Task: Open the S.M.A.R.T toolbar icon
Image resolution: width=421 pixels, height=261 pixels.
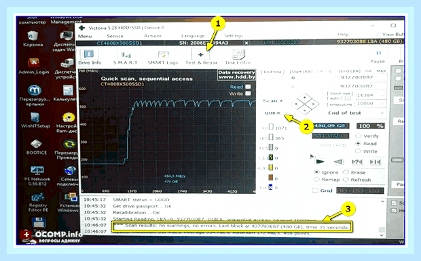Action: point(126,58)
